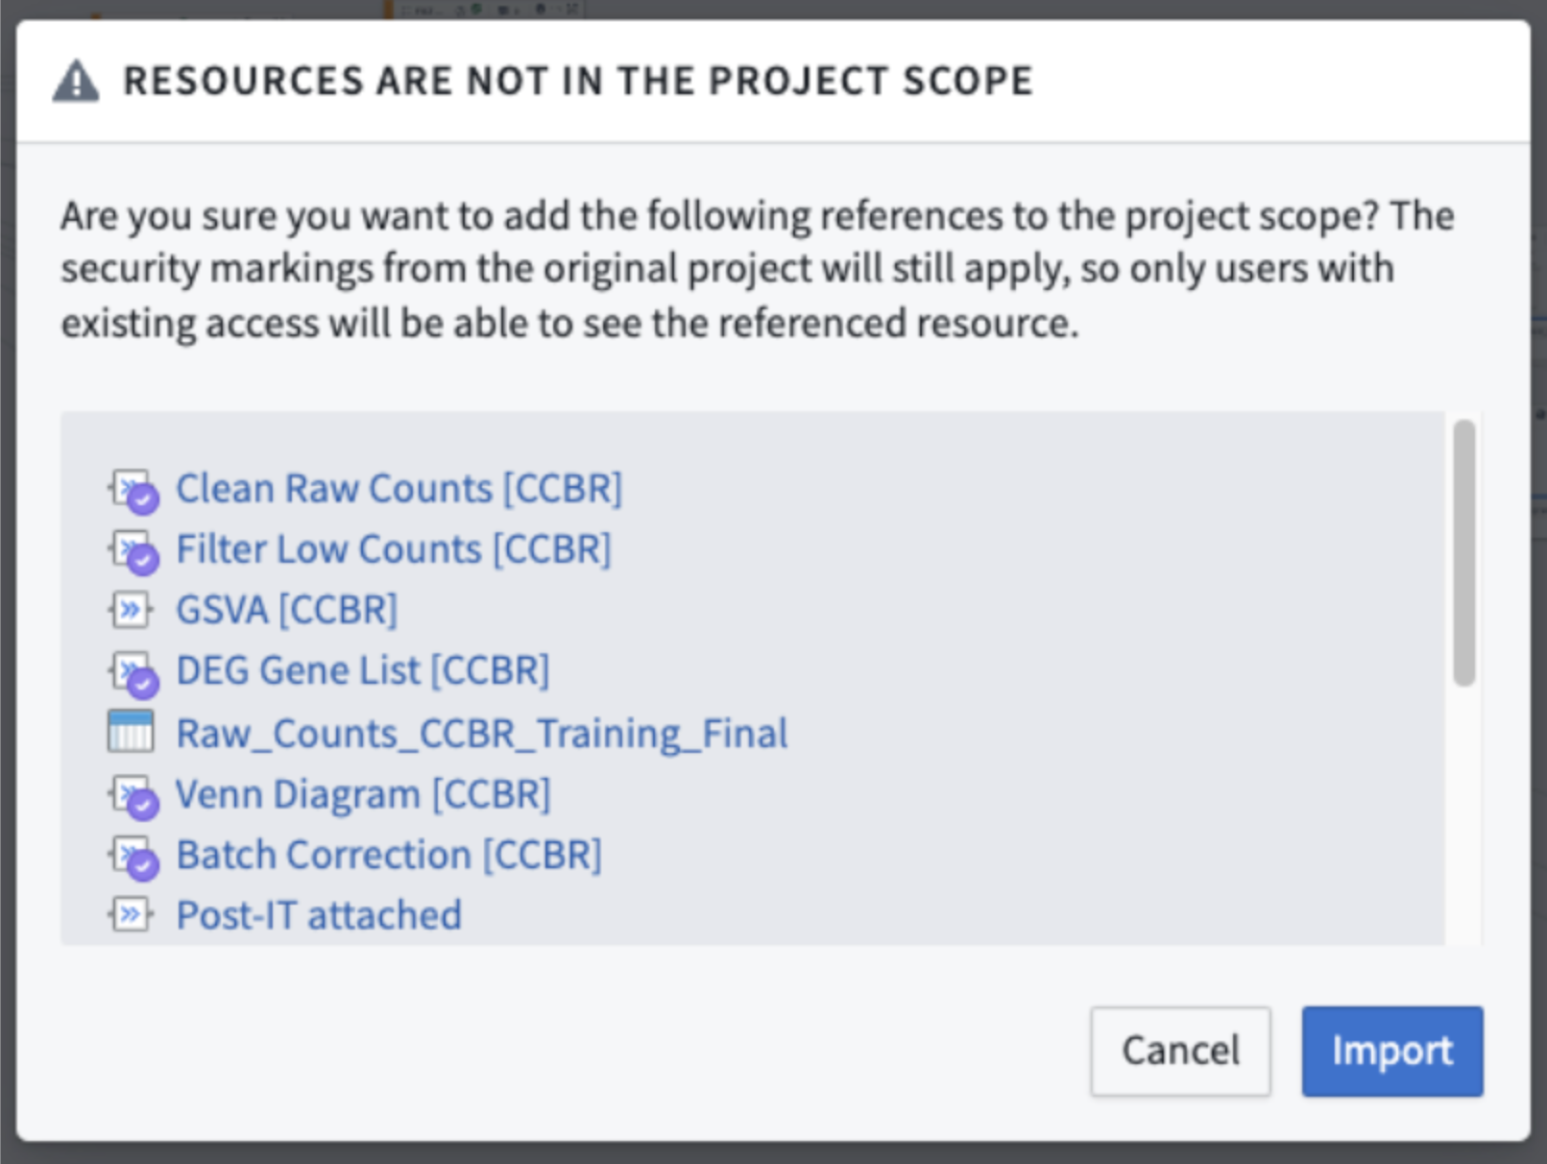Click the GSVA [CCBR] template icon
The height and width of the screenshot is (1164, 1547).
(131, 610)
